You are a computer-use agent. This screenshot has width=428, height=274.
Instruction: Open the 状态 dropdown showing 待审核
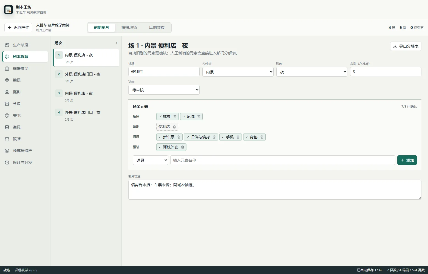pos(164,90)
